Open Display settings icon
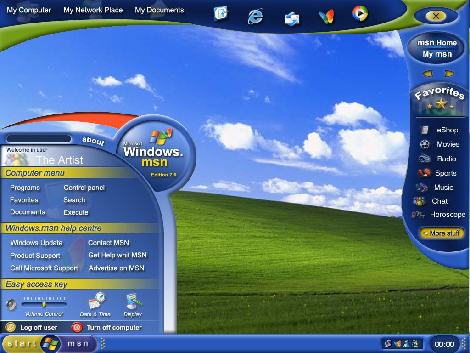The width and height of the screenshot is (470, 353). [x=133, y=301]
